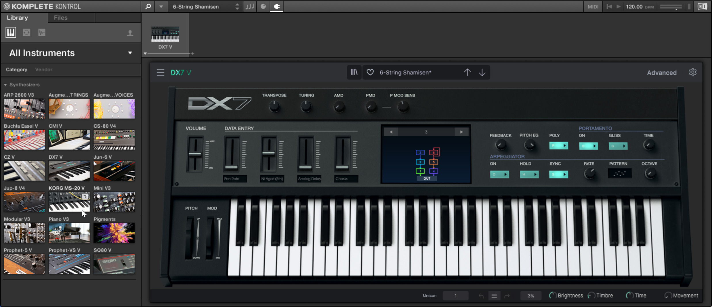
Task: Toggle the Portamento ON switch
Action: pyautogui.click(x=588, y=146)
